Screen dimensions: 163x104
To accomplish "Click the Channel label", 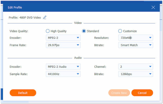I will 100,67.
